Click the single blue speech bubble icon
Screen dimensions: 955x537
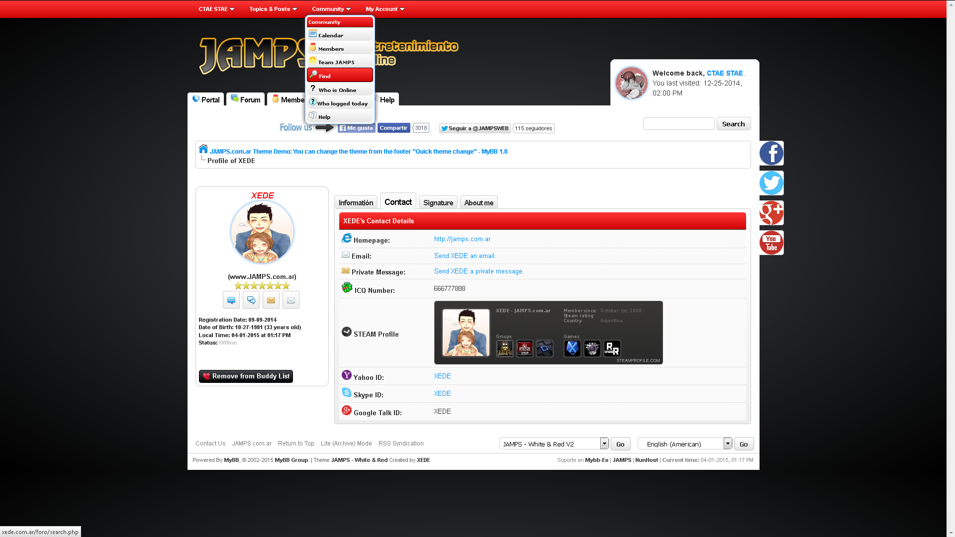point(231,300)
